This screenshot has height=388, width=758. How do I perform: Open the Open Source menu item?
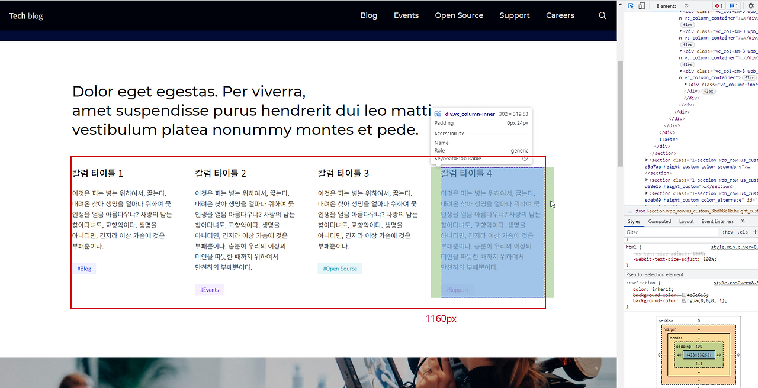(459, 15)
